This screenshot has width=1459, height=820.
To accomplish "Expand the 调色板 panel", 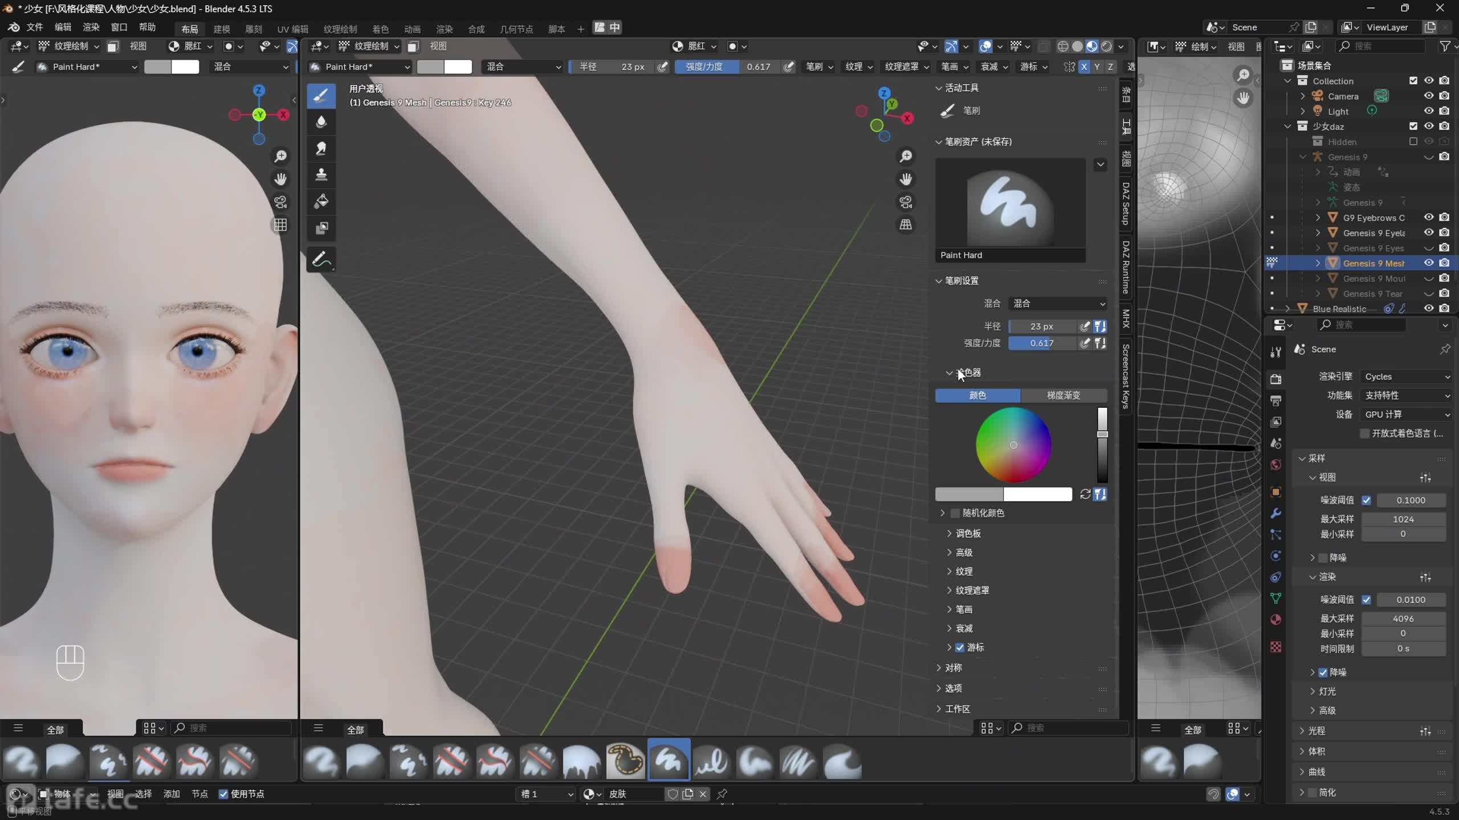I will coord(968,534).
